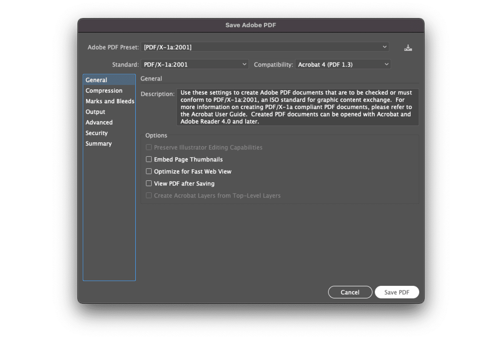Toggle Create Acrobat Layers from Top-Level Layers
This screenshot has height=339, width=502.
click(x=149, y=195)
